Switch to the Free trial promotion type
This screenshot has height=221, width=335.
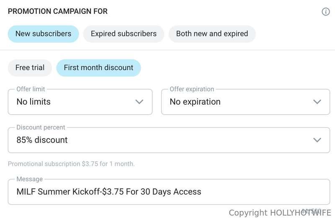click(30, 68)
